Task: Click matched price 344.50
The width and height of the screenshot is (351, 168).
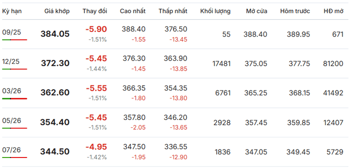Action: (55, 152)
